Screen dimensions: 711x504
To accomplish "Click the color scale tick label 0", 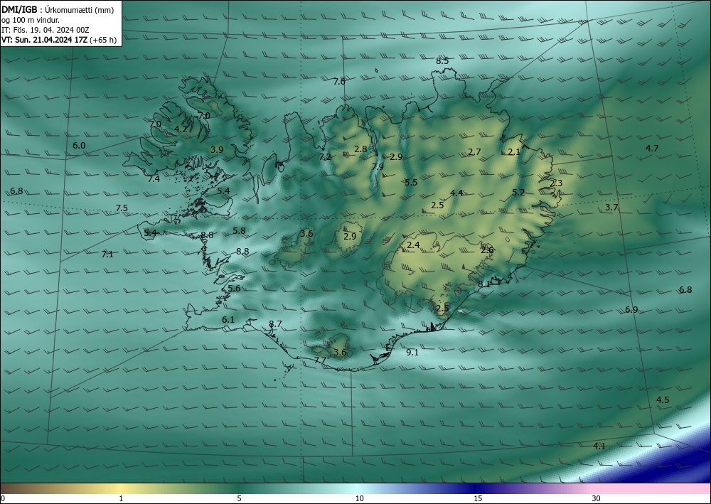I will coord(3,498).
